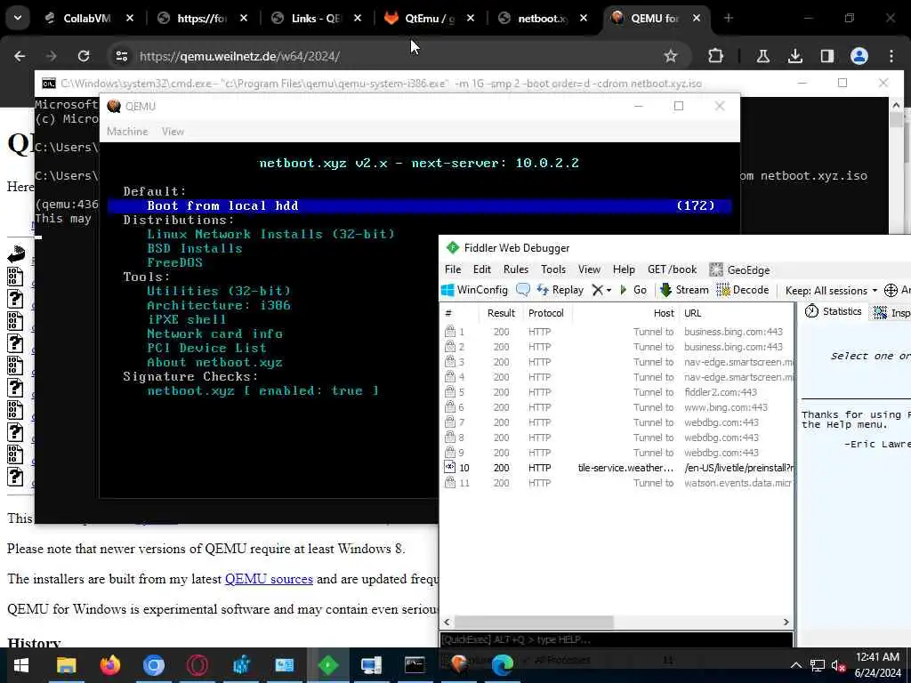Click Go in Fiddler toolbar
This screenshot has height=683, width=911.
click(x=633, y=290)
